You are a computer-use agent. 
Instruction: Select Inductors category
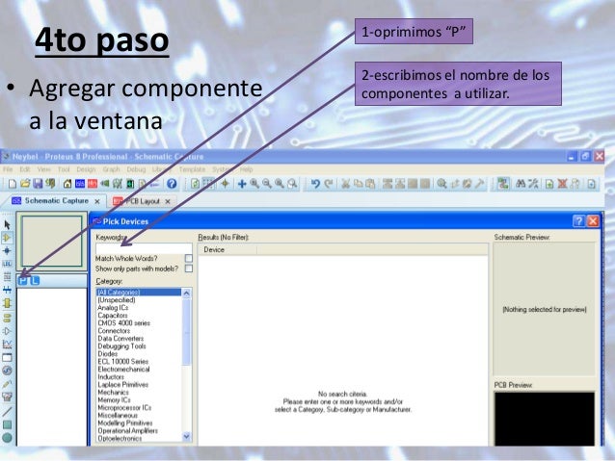tap(111, 377)
